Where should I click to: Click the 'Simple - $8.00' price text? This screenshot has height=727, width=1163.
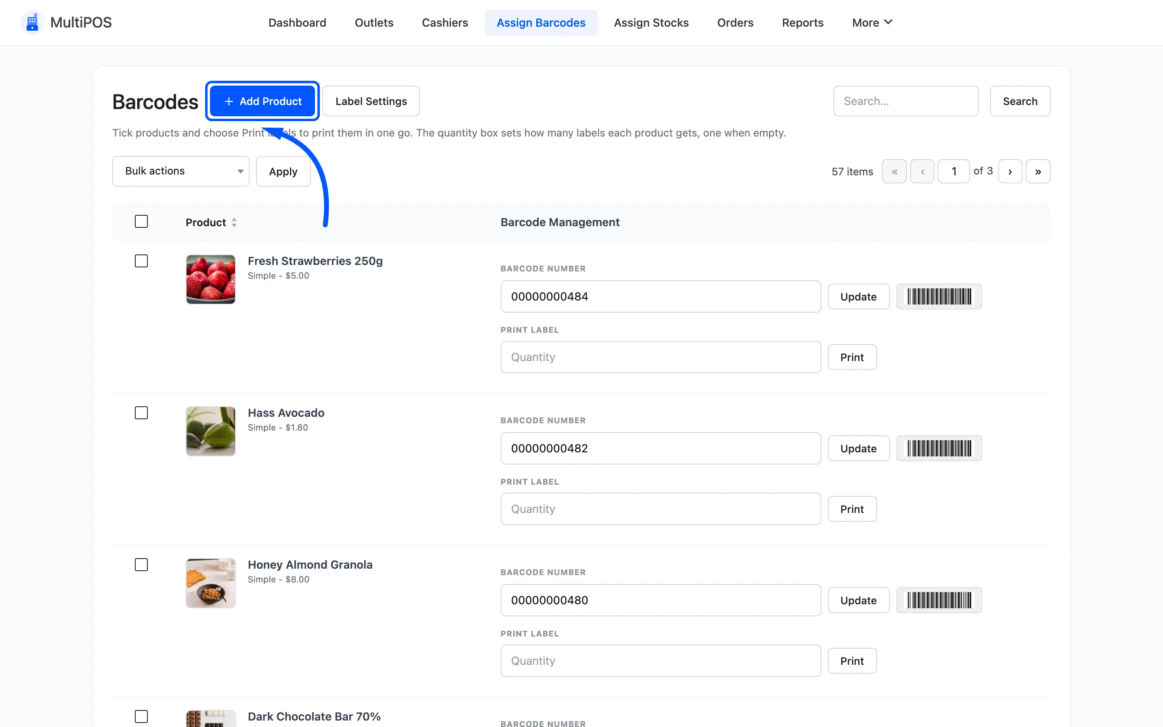[x=278, y=580]
